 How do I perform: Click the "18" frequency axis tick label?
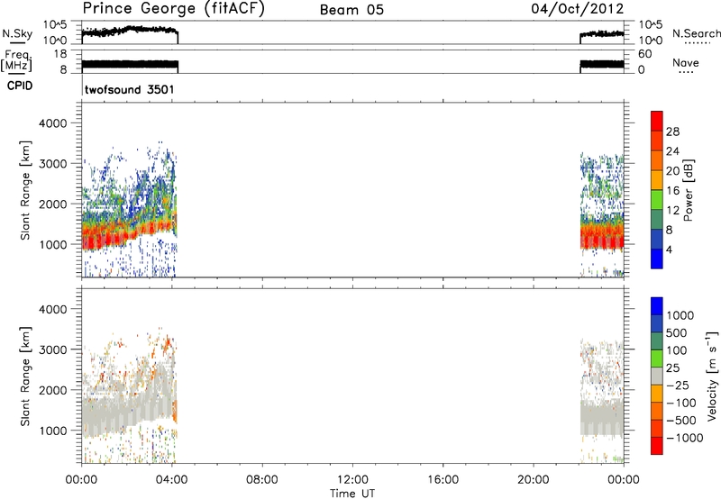[59, 54]
